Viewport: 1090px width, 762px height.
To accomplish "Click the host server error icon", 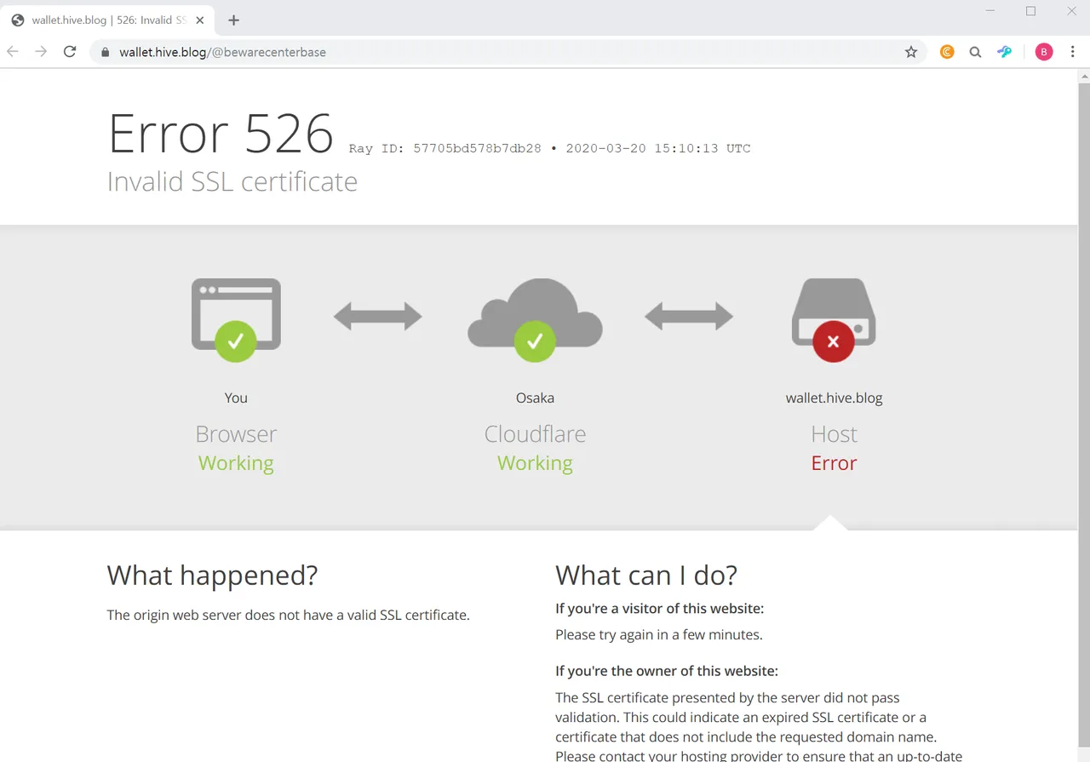I will pos(834,319).
